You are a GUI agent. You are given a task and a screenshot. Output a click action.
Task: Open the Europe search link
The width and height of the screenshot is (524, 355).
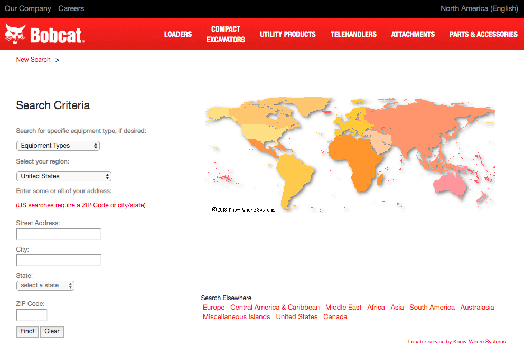point(213,308)
